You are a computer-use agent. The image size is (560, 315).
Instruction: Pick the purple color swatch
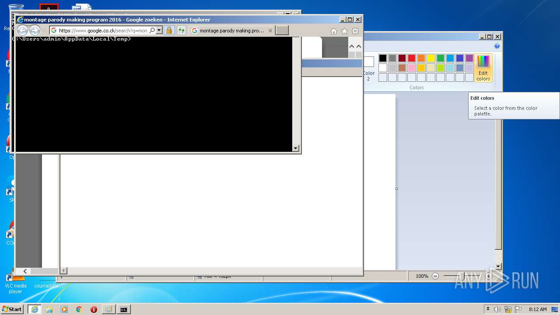[469, 58]
